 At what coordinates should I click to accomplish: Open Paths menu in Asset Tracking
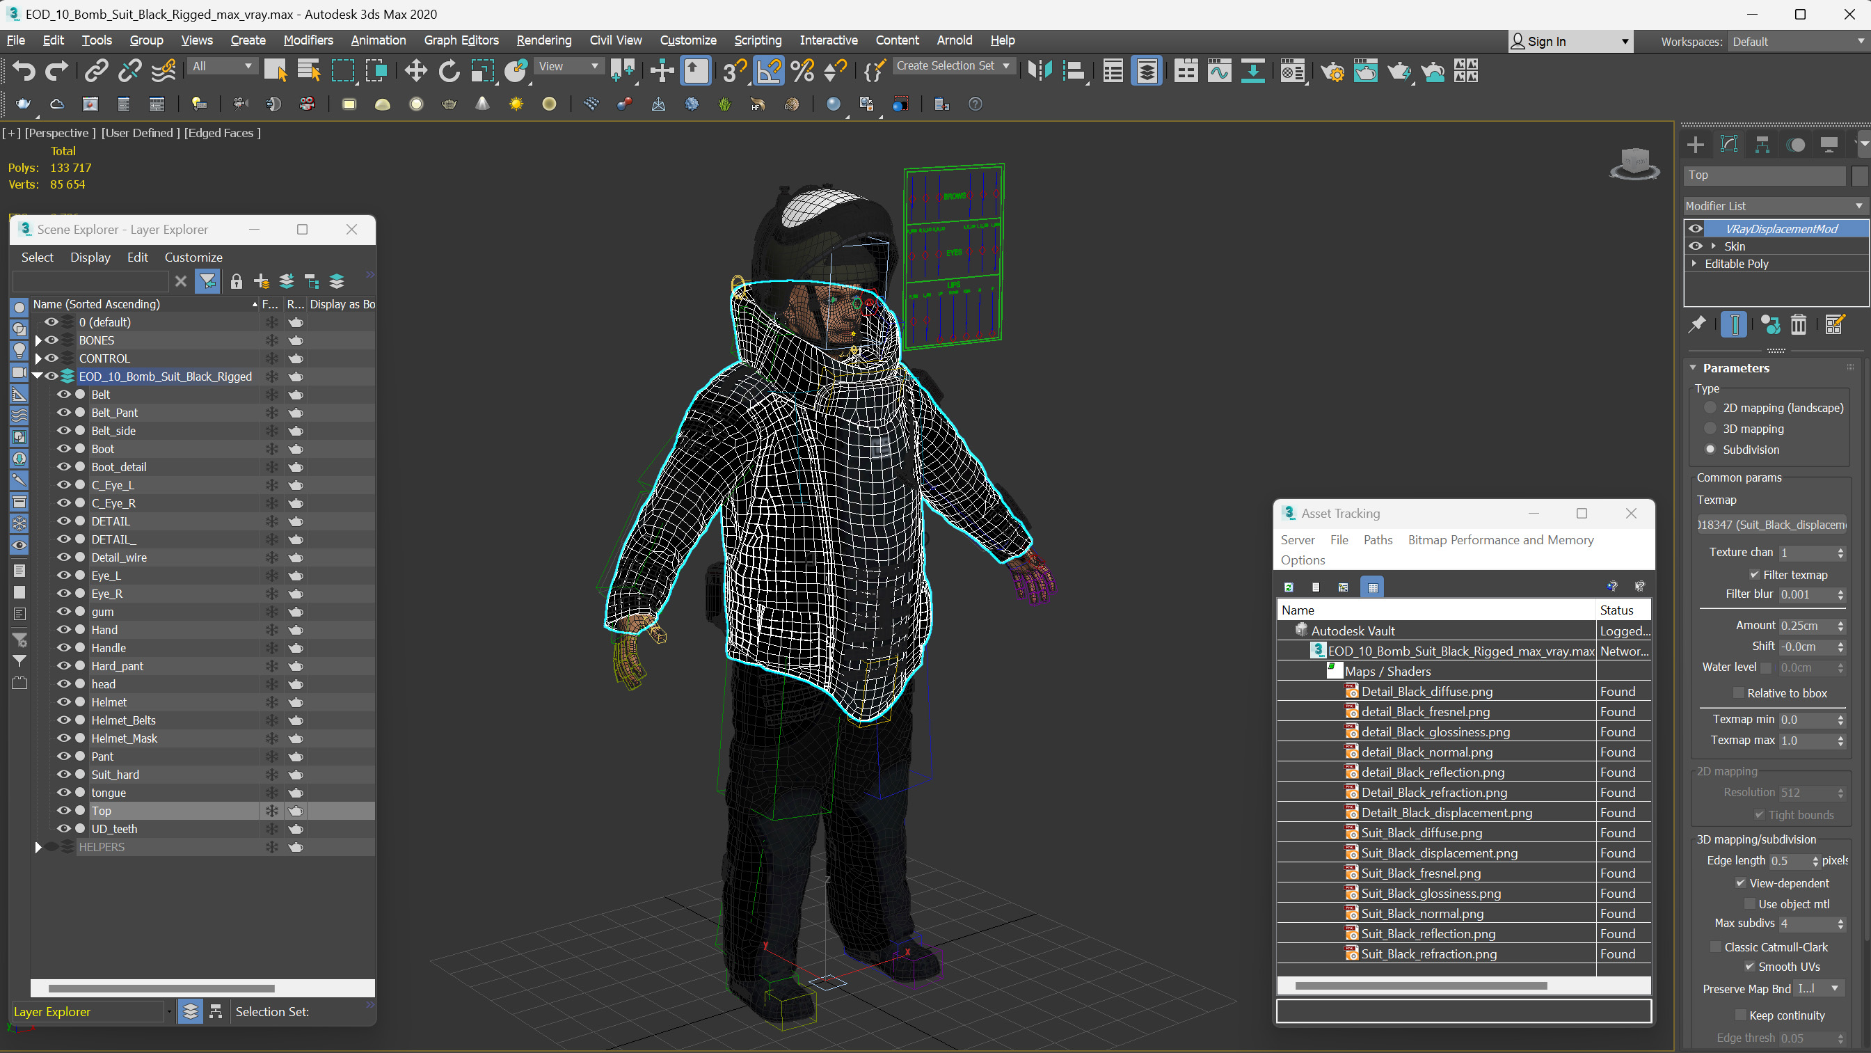1378,540
